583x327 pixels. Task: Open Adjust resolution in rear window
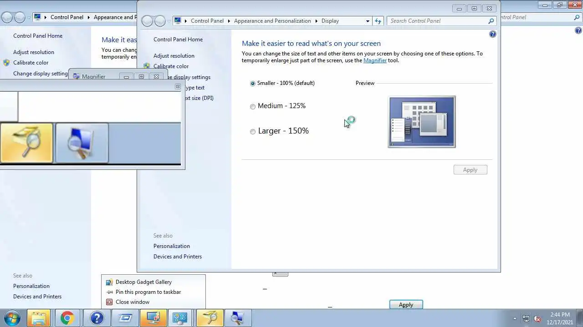pos(34,52)
